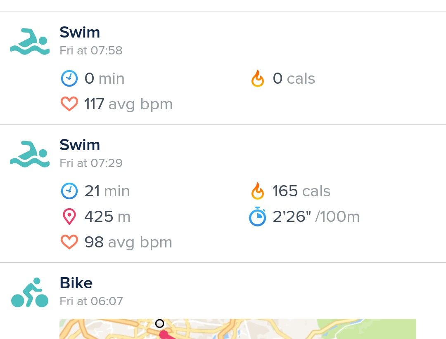446x339 pixels.
Task: Click the 165 cals statistic
Action: coord(301,191)
